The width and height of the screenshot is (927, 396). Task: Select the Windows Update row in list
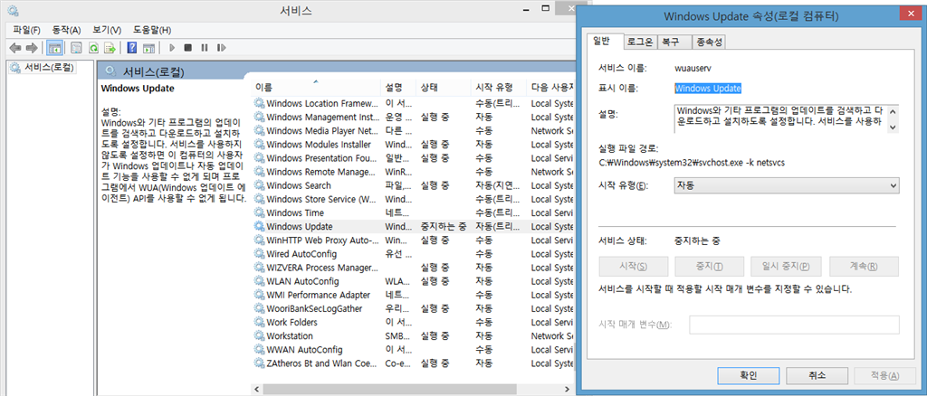[x=414, y=227]
